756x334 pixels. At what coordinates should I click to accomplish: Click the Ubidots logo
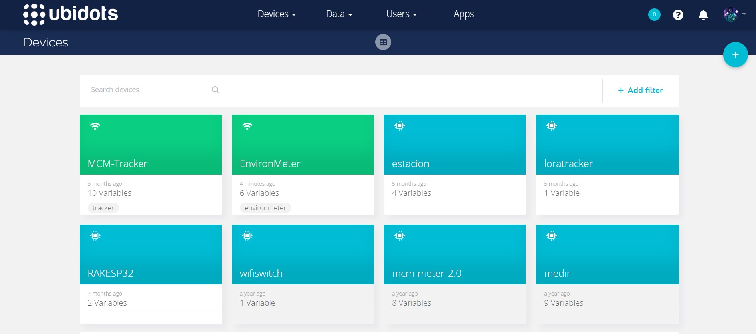coord(71,14)
